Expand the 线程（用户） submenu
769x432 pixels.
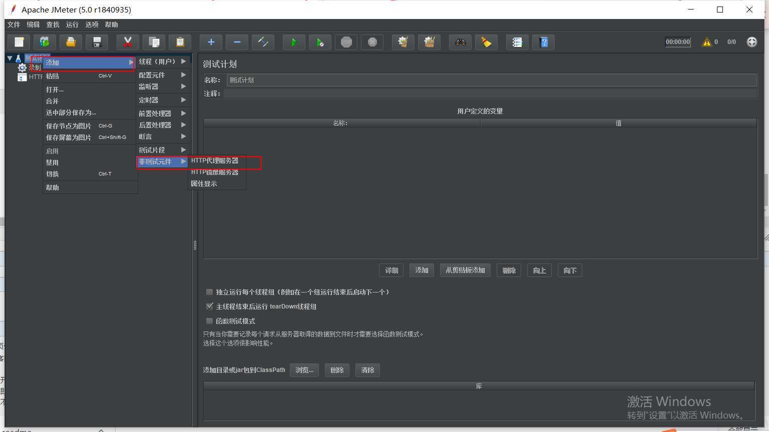click(x=163, y=61)
